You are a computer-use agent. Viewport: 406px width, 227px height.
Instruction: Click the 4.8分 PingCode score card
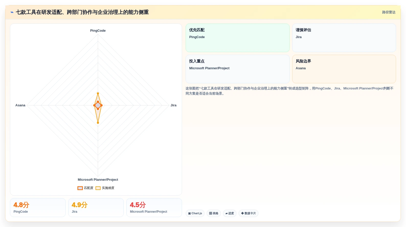tap(38, 208)
